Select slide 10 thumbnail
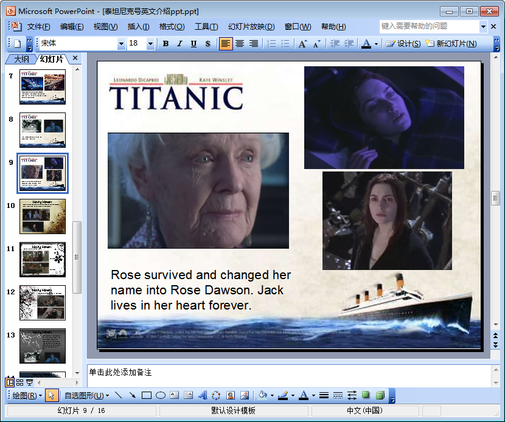 pyautogui.click(x=42, y=216)
